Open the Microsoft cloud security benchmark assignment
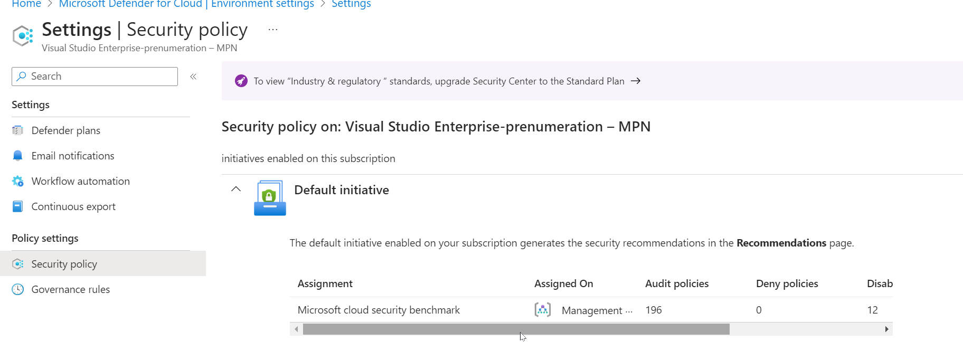 (379, 310)
